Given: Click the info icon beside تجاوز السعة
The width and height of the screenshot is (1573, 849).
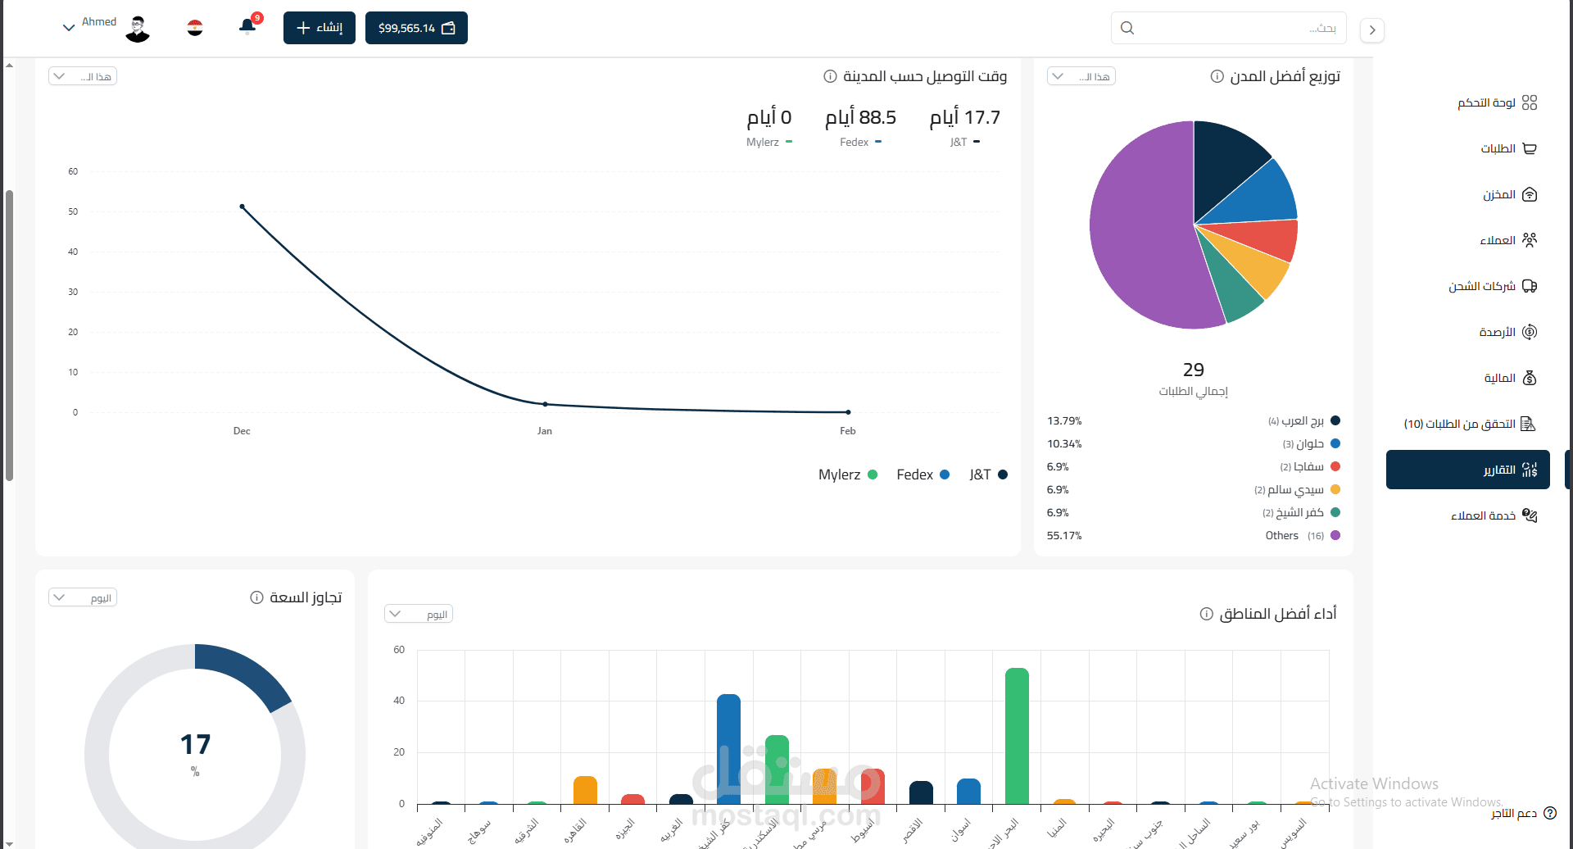Looking at the screenshot, I should [x=256, y=597].
